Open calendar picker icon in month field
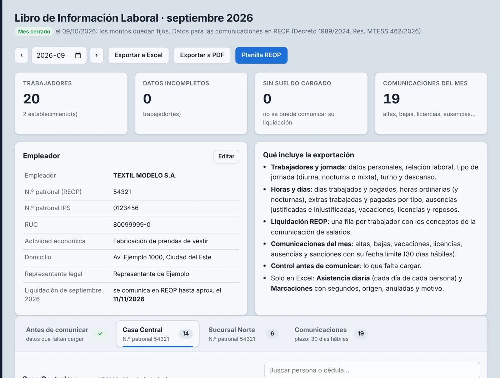Screen dimensions: 500x378 pos(78,55)
